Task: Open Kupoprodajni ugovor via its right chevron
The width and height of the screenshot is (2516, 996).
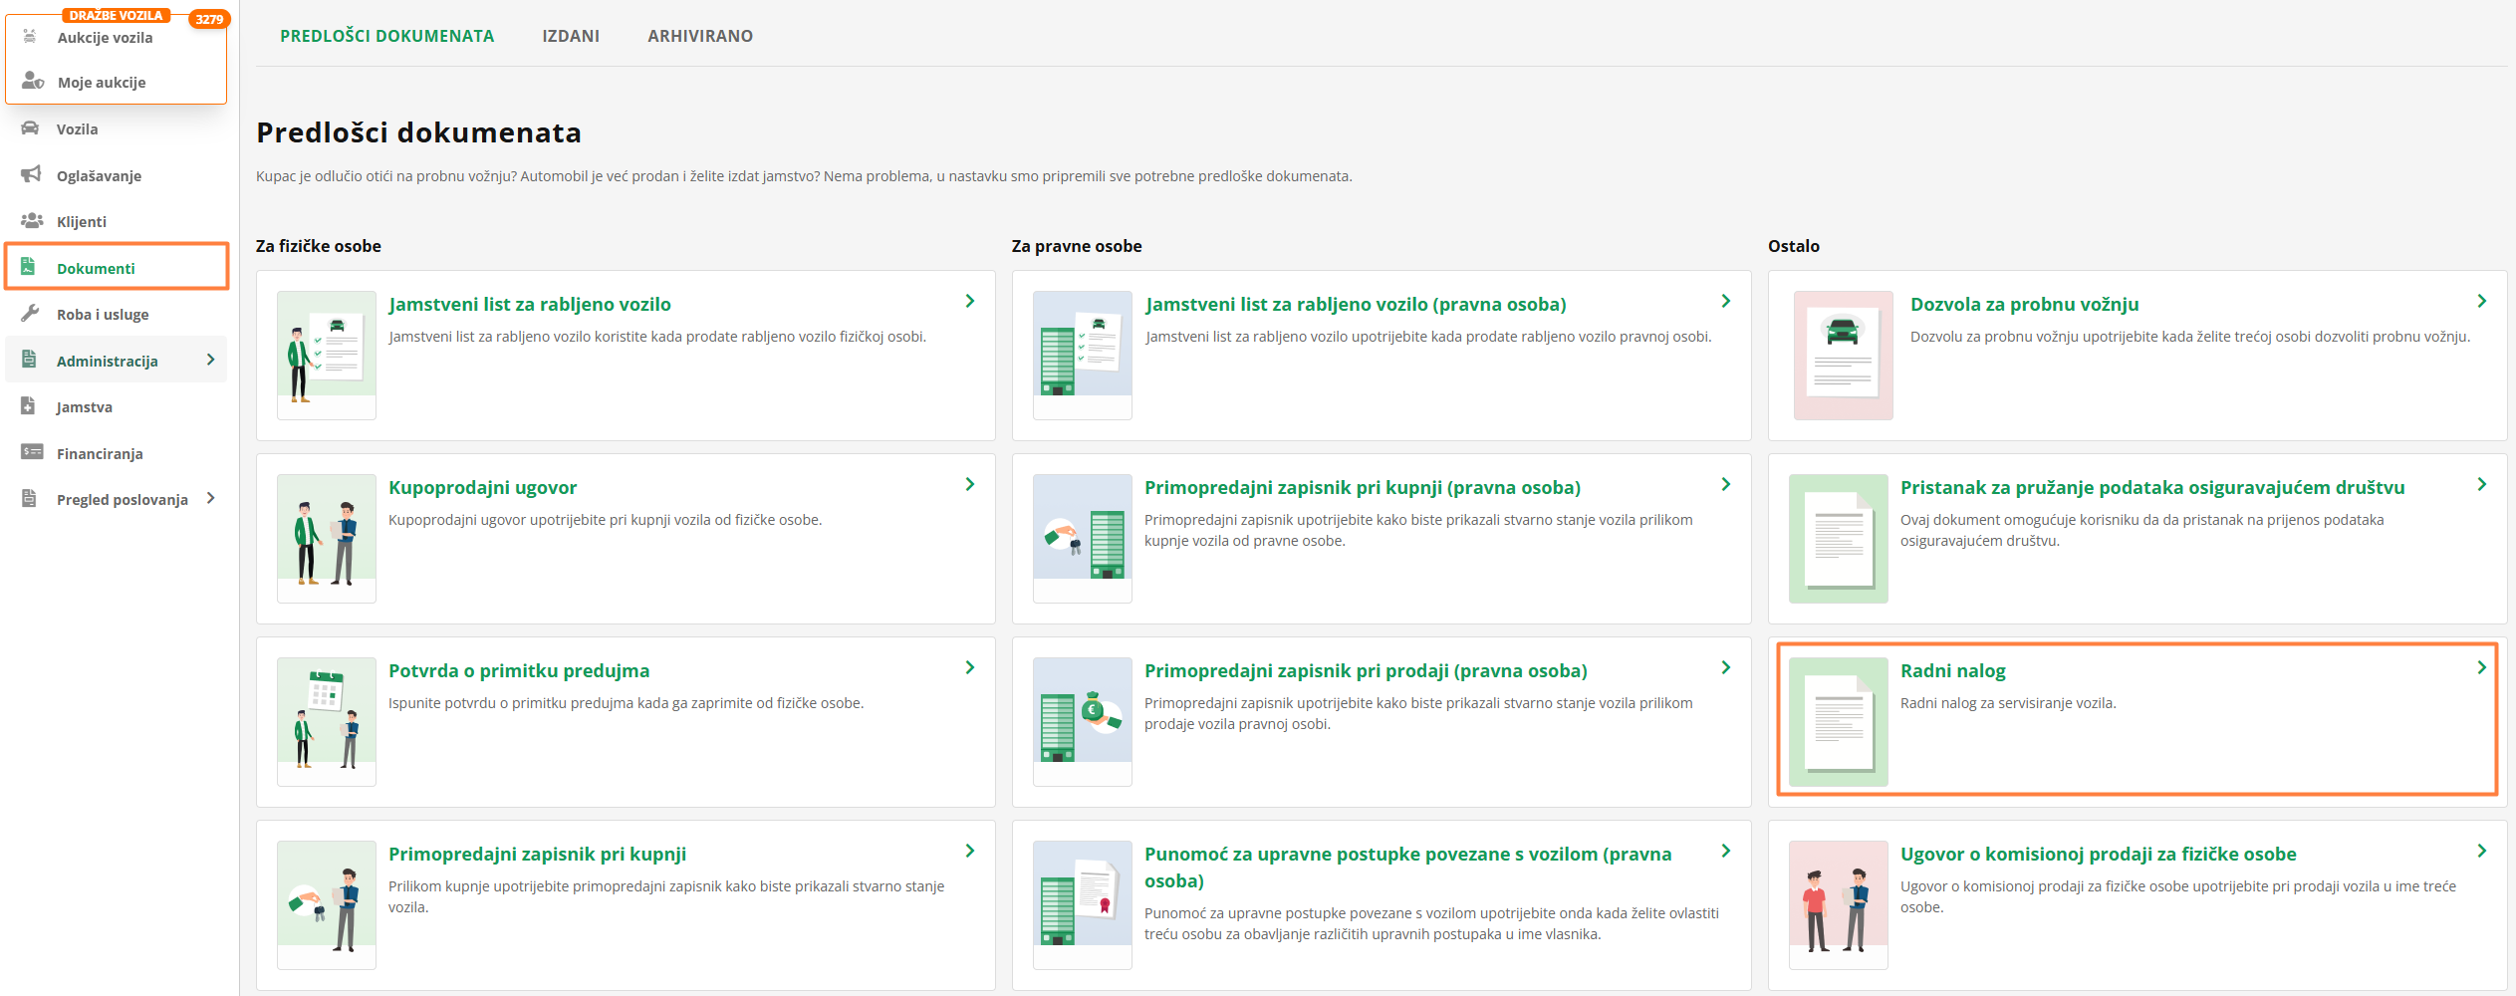Action: [969, 485]
